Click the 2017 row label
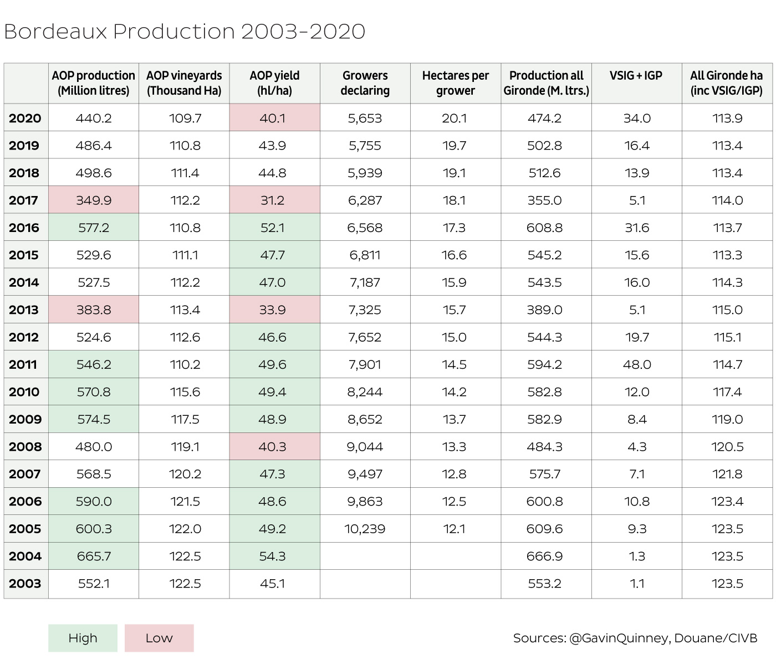 [x=24, y=200]
